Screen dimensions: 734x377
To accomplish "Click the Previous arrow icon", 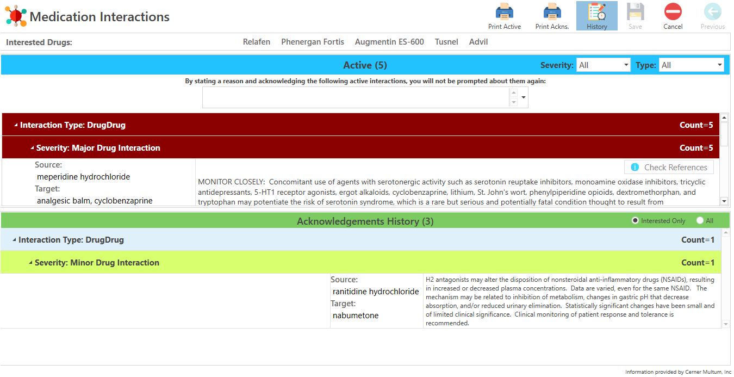I will tap(712, 11).
